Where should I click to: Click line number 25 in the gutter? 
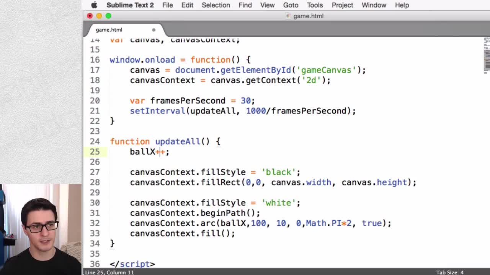(x=95, y=152)
